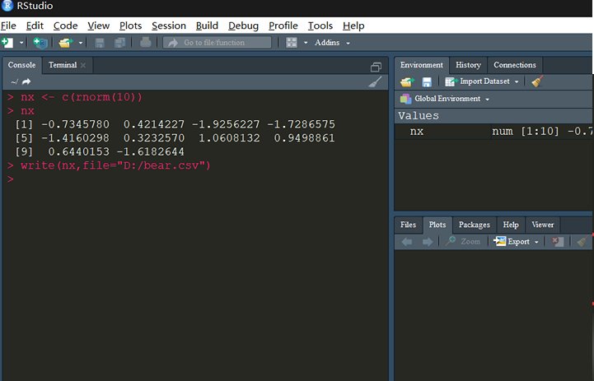Click the view current directory arrow icon

(x=26, y=81)
